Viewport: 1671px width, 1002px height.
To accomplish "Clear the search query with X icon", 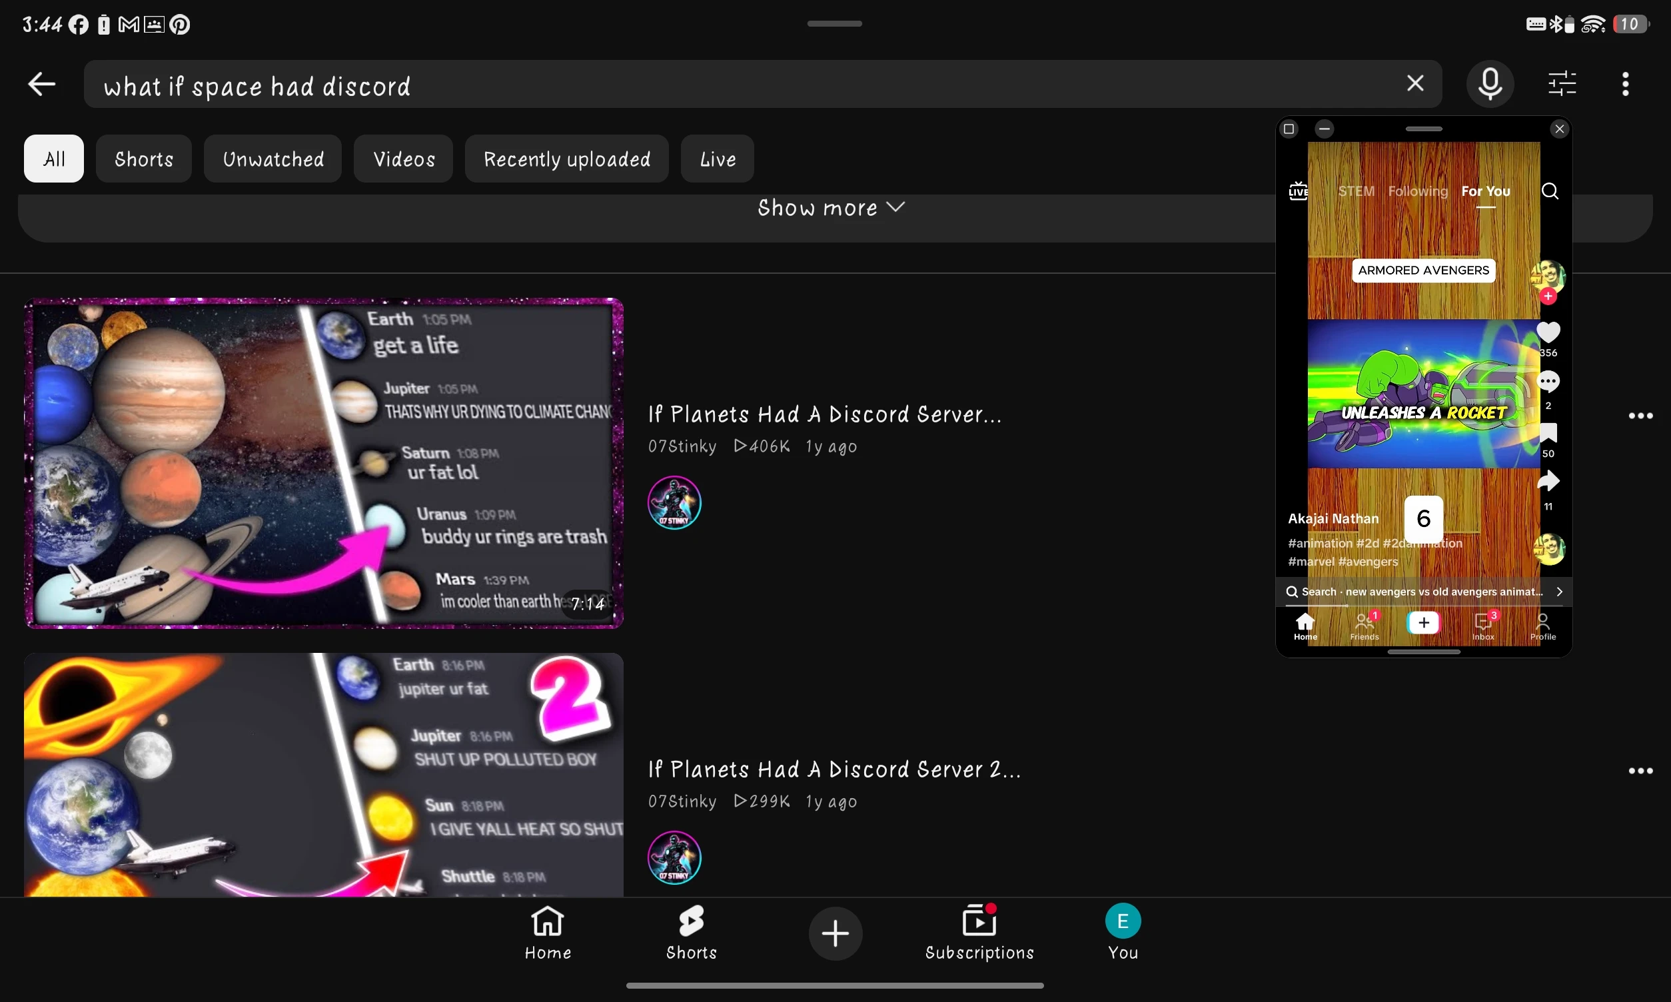I will point(1415,84).
